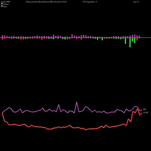The image size is (151, 151).
Task: Select the Price legend label
Action: point(5,7)
